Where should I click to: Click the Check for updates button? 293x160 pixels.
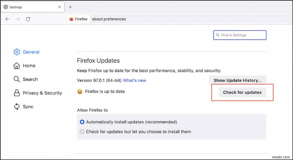(242, 92)
